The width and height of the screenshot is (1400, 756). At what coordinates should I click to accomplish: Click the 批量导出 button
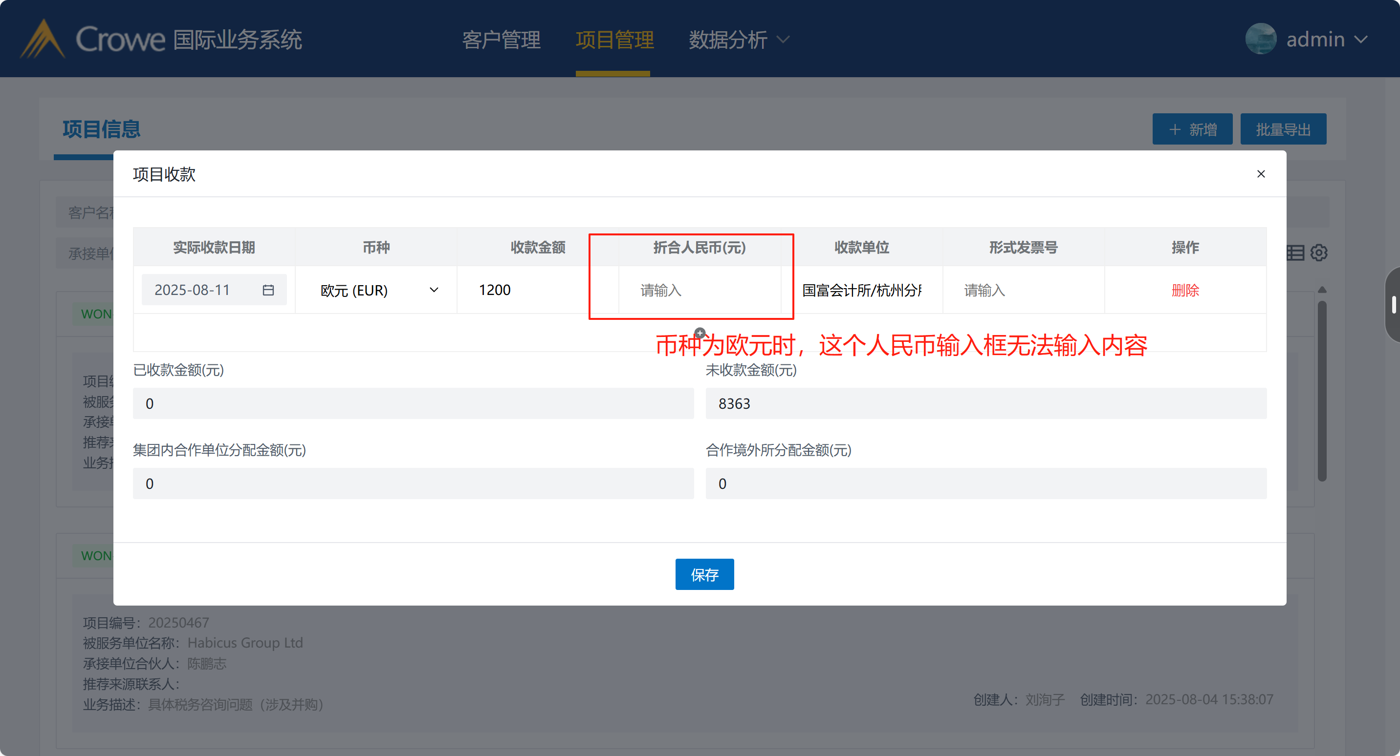tap(1283, 129)
